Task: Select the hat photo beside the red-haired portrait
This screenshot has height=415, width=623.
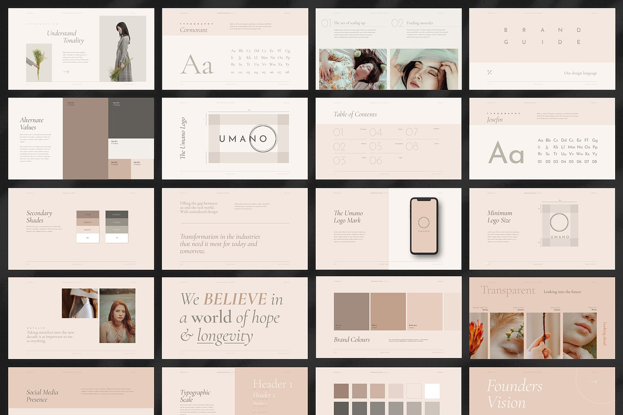Action: point(80,303)
